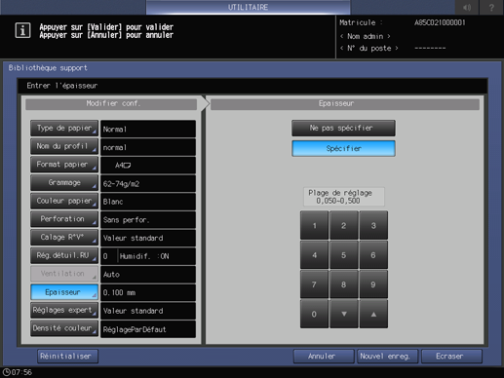Open Couleur papier setting
This screenshot has width=504, height=378.
click(64, 201)
